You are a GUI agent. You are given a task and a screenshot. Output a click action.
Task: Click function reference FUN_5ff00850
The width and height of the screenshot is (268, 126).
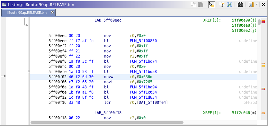pos(143,41)
